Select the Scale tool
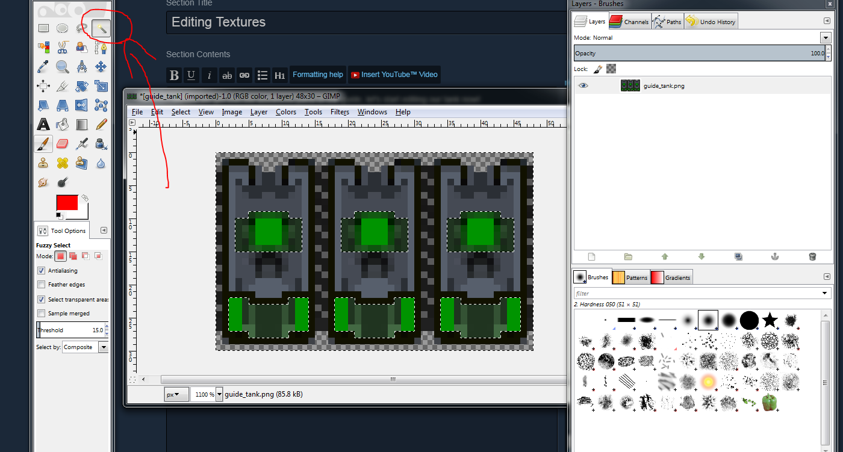This screenshot has height=452, width=843. coord(101,86)
